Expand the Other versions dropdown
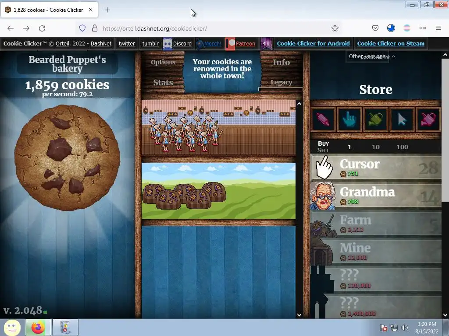The image size is (449, 336). pyautogui.click(x=367, y=56)
